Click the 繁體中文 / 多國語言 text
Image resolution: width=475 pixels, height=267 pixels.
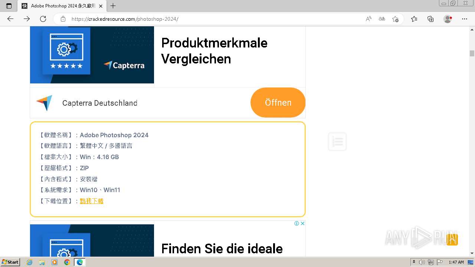click(x=106, y=146)
